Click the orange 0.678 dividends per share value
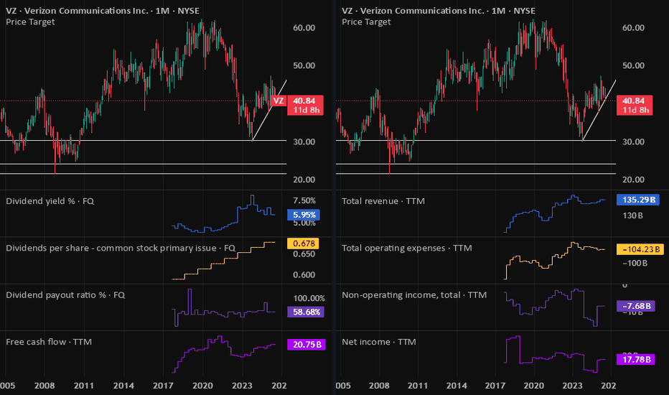 click(303, 243)
